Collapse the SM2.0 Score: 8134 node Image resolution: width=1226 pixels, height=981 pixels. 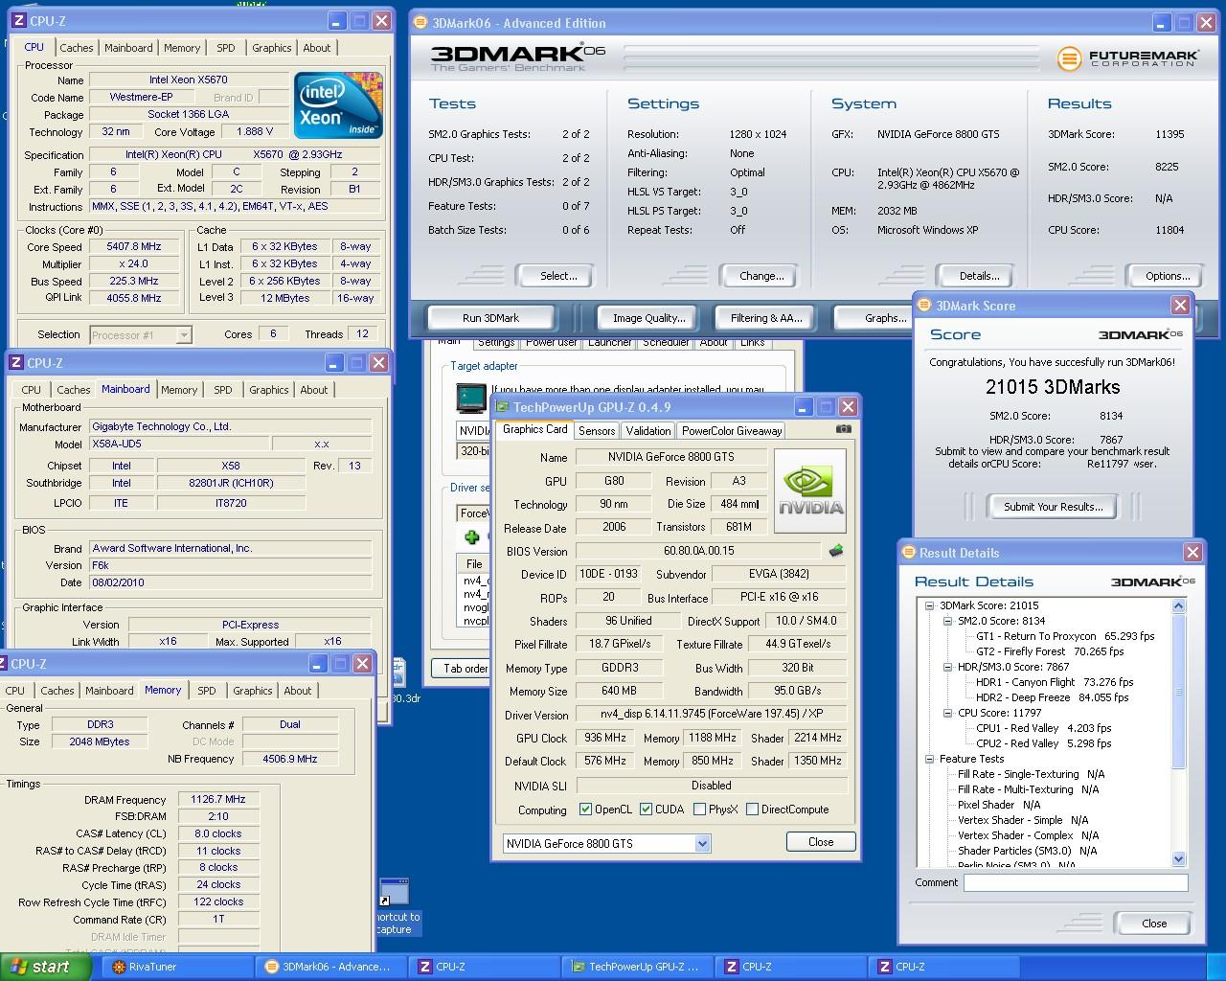click(x=947, y=621)
